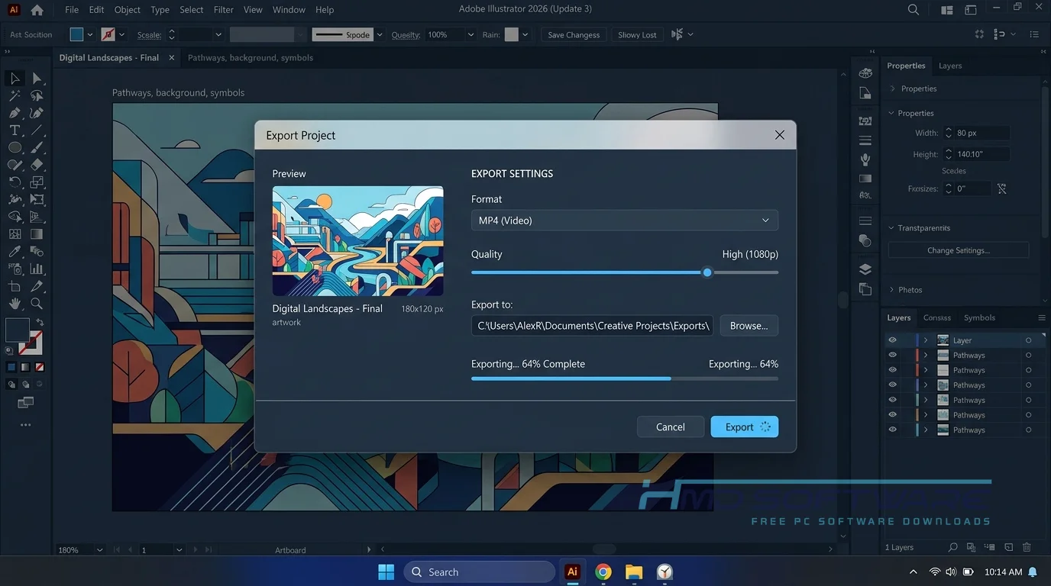This screenshot has width=1051, height=586.
Task: Open Windows Start button on taskbar
Action: coord(386,572)
